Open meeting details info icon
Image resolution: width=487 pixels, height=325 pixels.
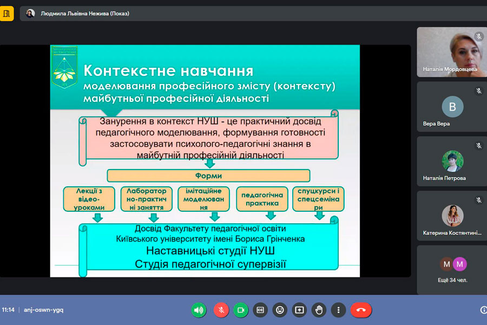click(483, 310)
